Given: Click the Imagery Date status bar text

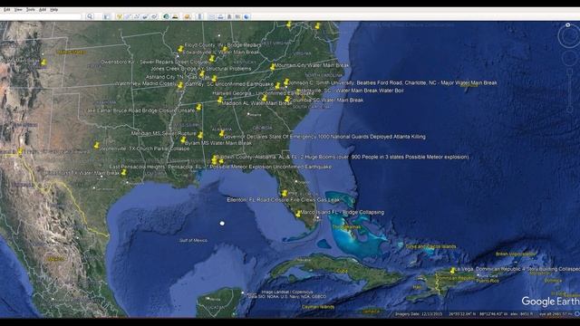Looking at the screenshot, I should click(x=419, y=314).
